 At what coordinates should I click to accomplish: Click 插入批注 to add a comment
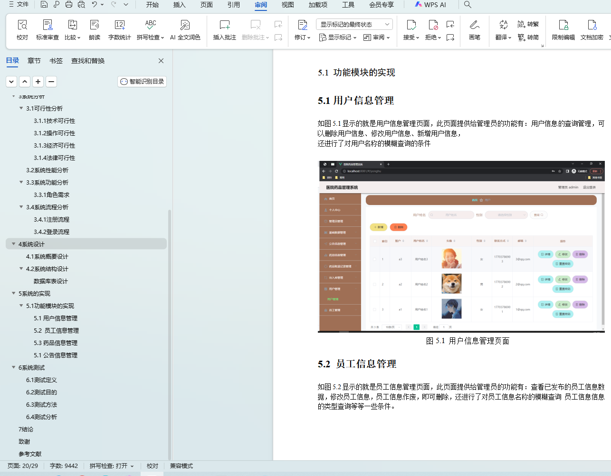[225, 30]
